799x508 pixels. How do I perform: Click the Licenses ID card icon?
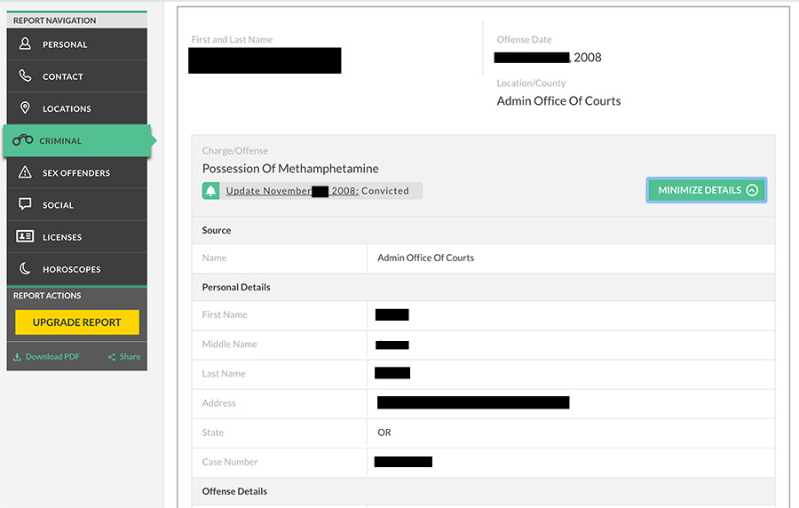25,236
